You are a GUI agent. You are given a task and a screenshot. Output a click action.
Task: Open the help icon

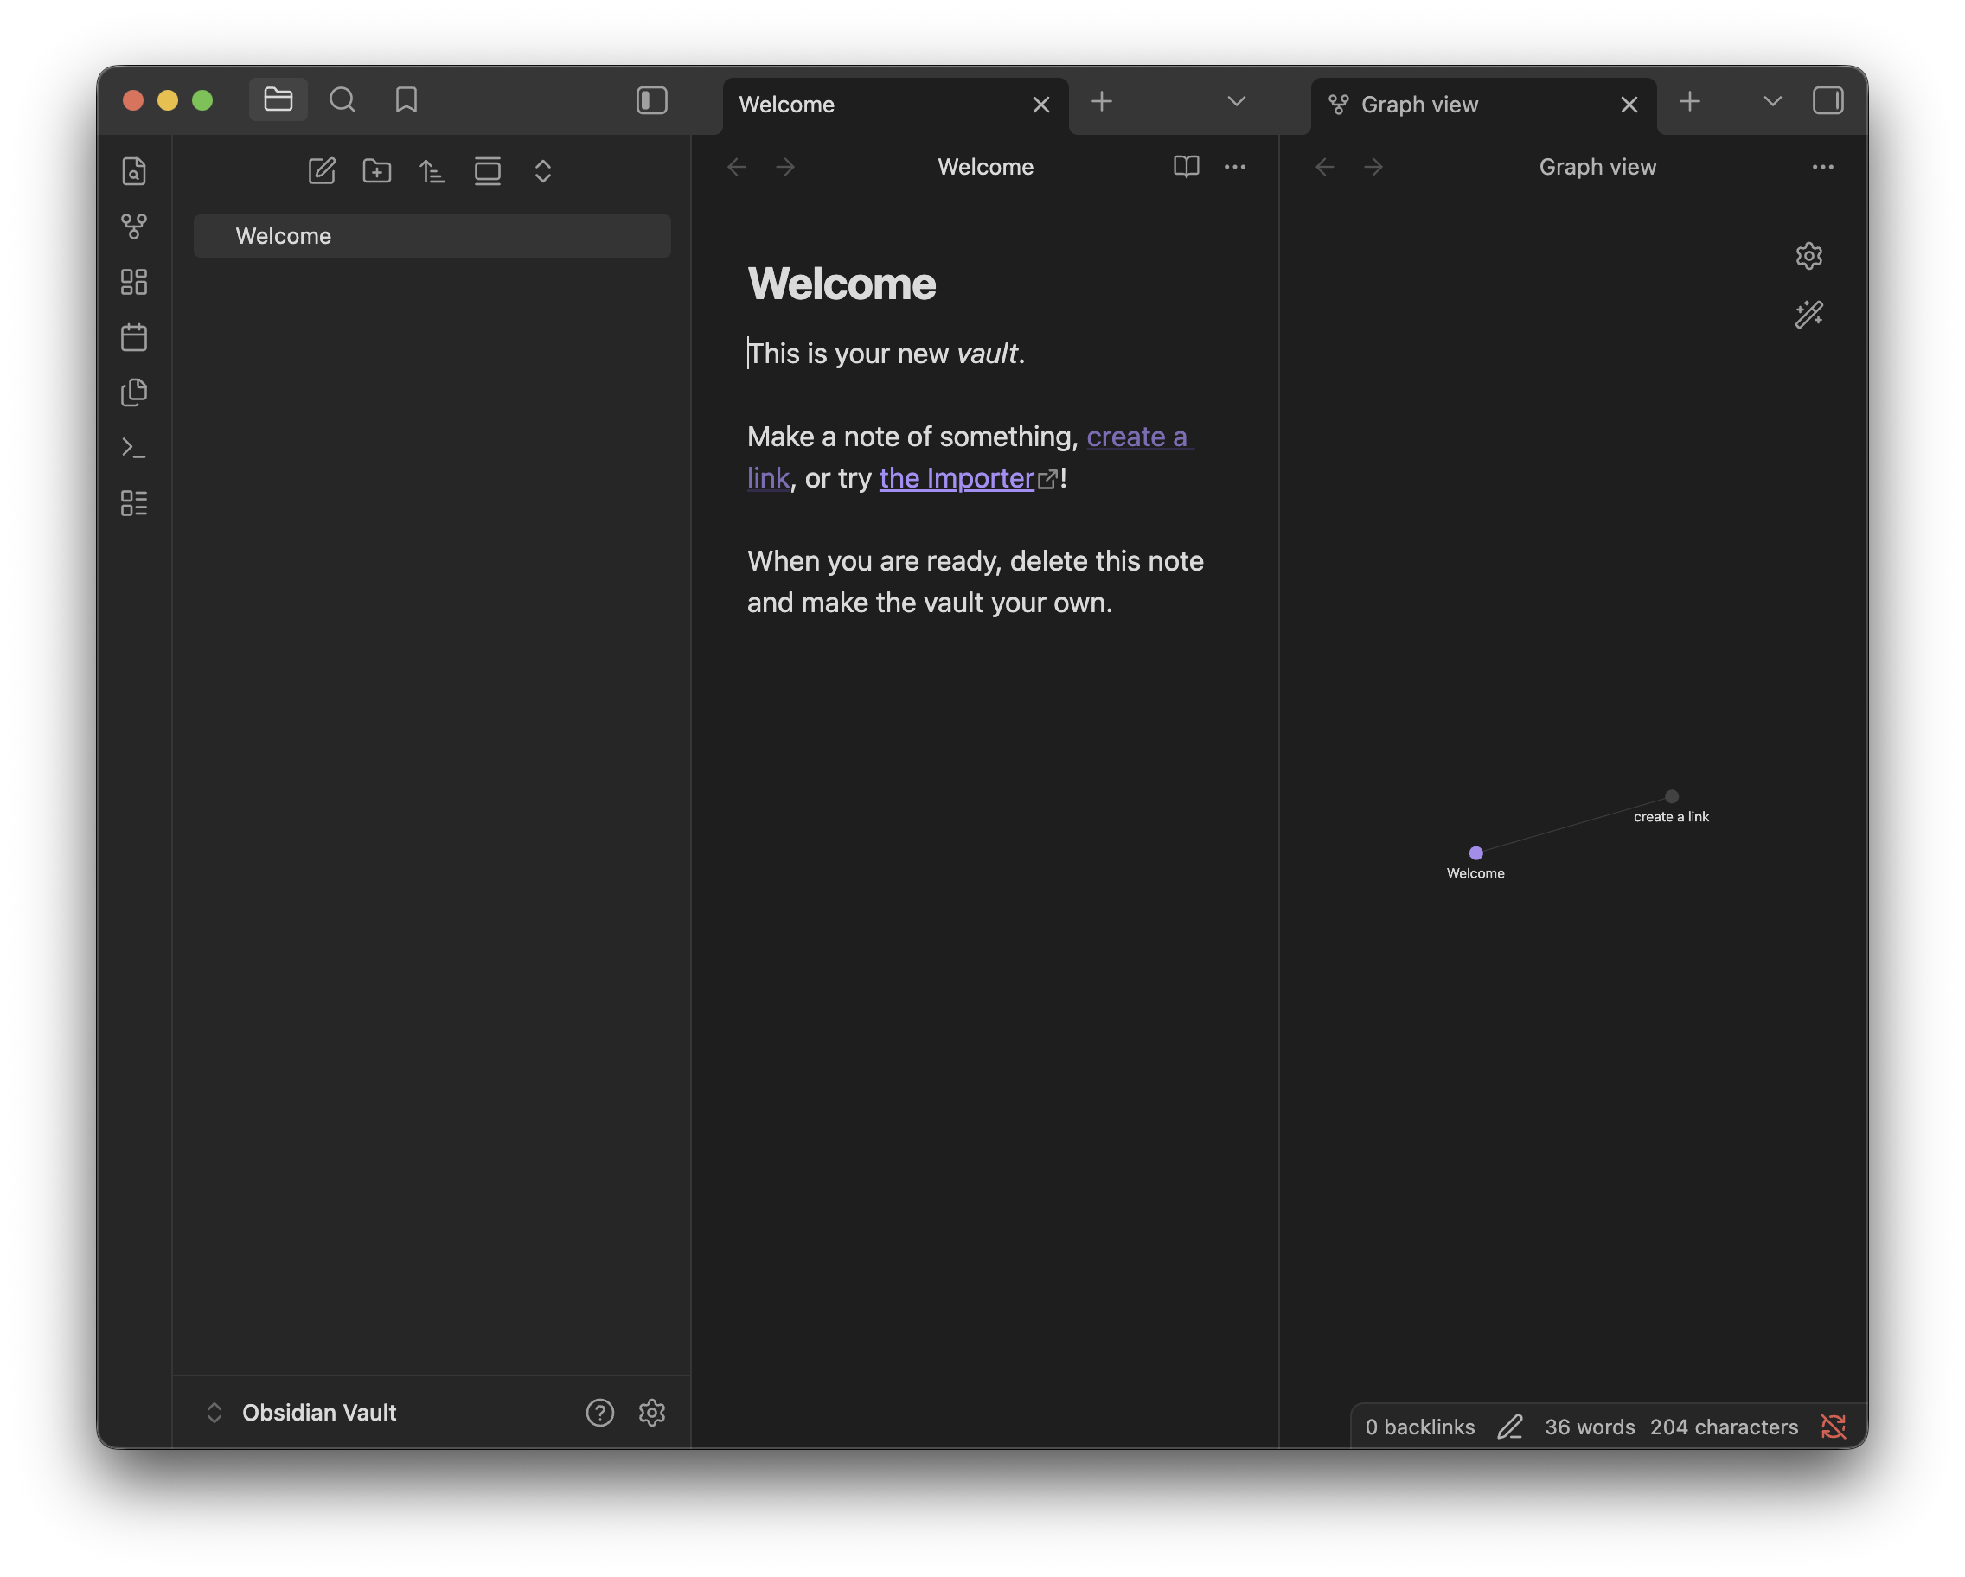coord(599,1412)
